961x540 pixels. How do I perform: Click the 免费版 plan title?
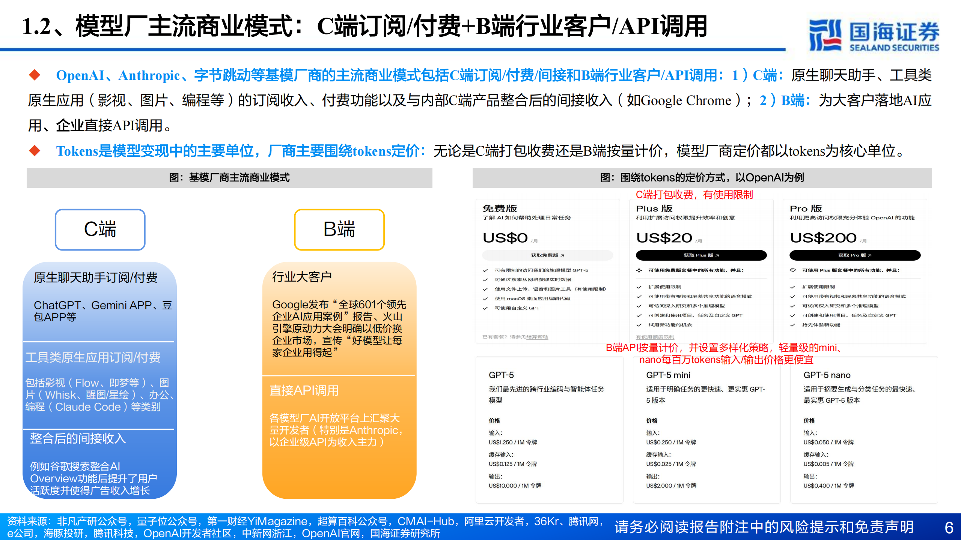(500, 208)
